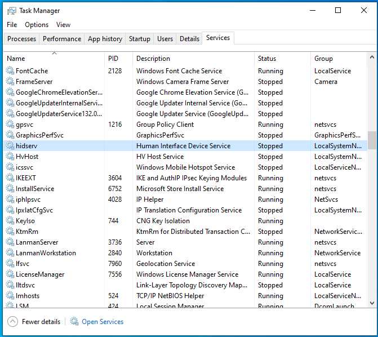
Task: Click the gear icon beside lmhosts
Action: (x=10, y=295)
